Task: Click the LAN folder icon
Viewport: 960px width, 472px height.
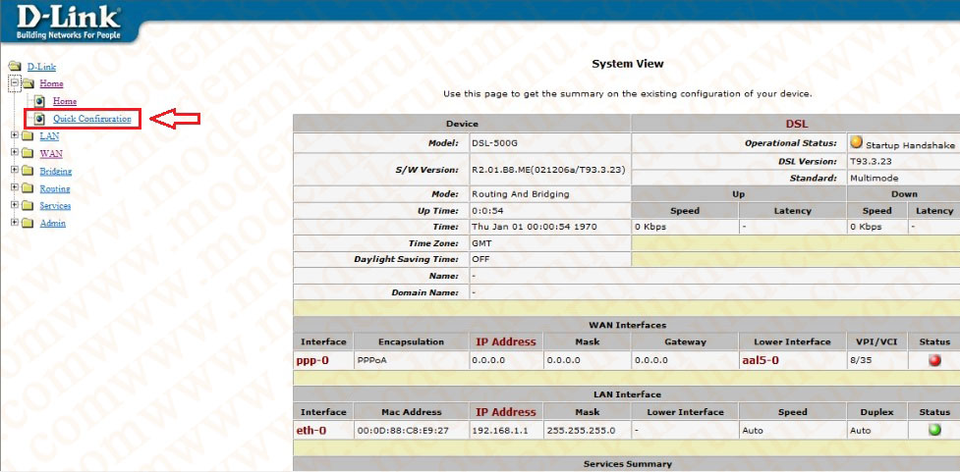Action: coord(27,135)
